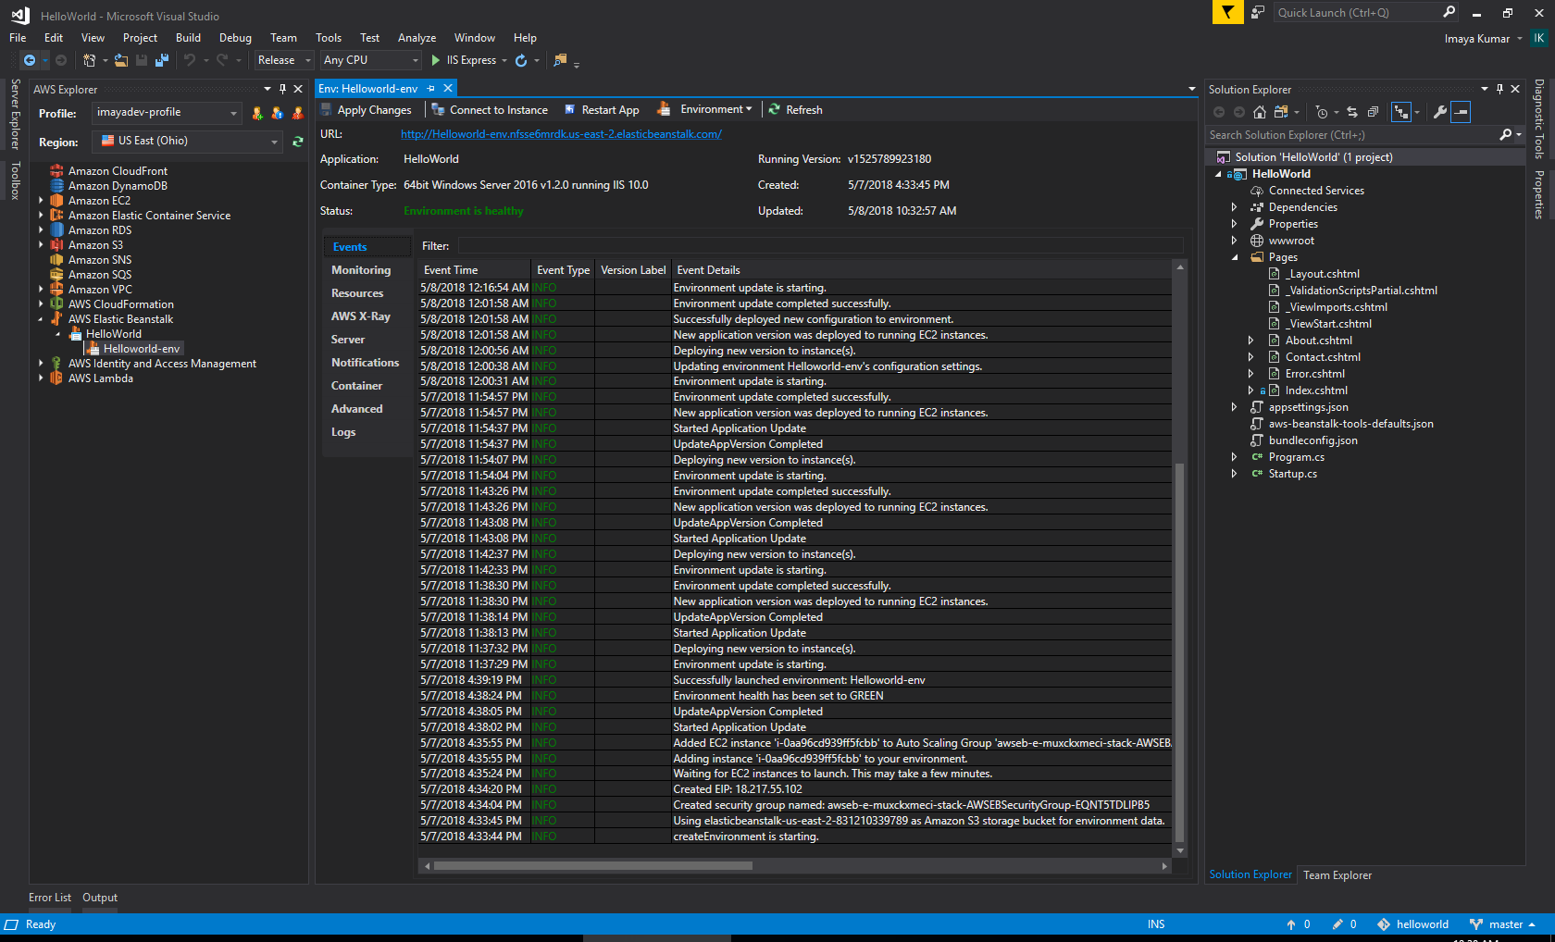Screen dimensions: 1555x942
Task: Collapse the AWS Elastic Beanstalk node
Action: click(41, 319)
